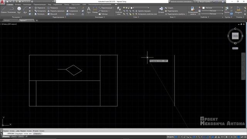Open Свойства слоя layer properties

click(118, 11)
